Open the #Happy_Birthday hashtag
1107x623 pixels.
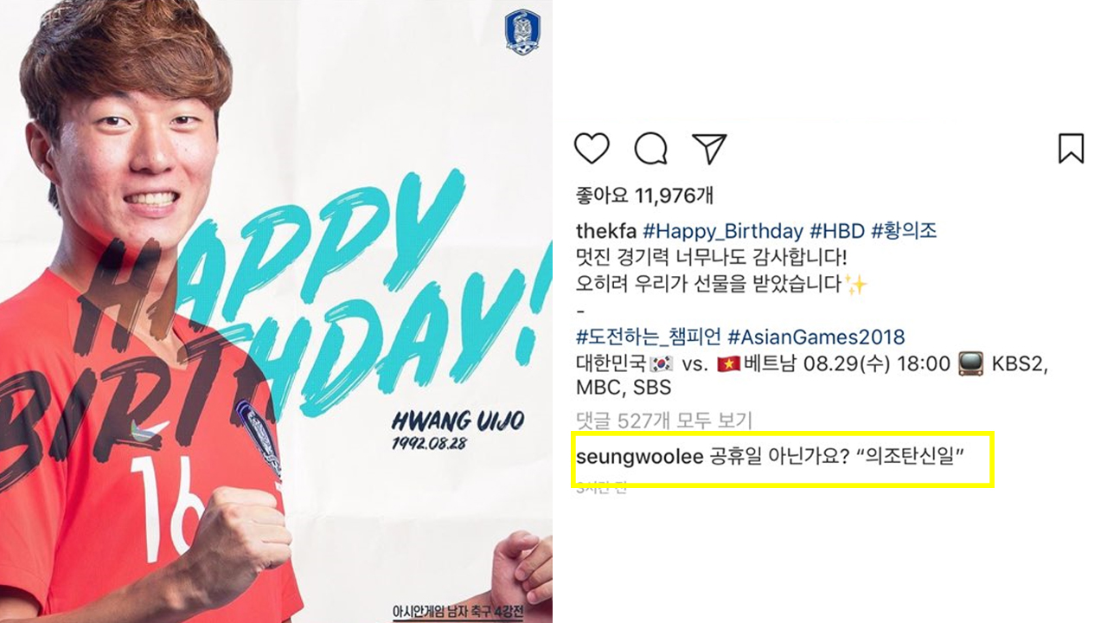[723, 231]
